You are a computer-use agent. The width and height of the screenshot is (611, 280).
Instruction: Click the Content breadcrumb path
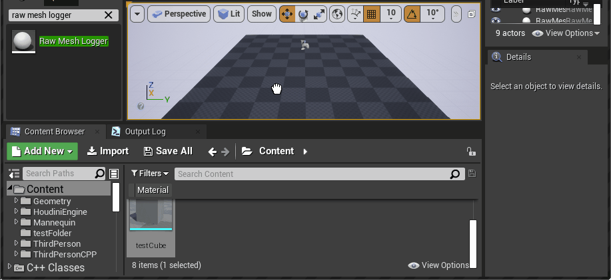coord(277,151)
